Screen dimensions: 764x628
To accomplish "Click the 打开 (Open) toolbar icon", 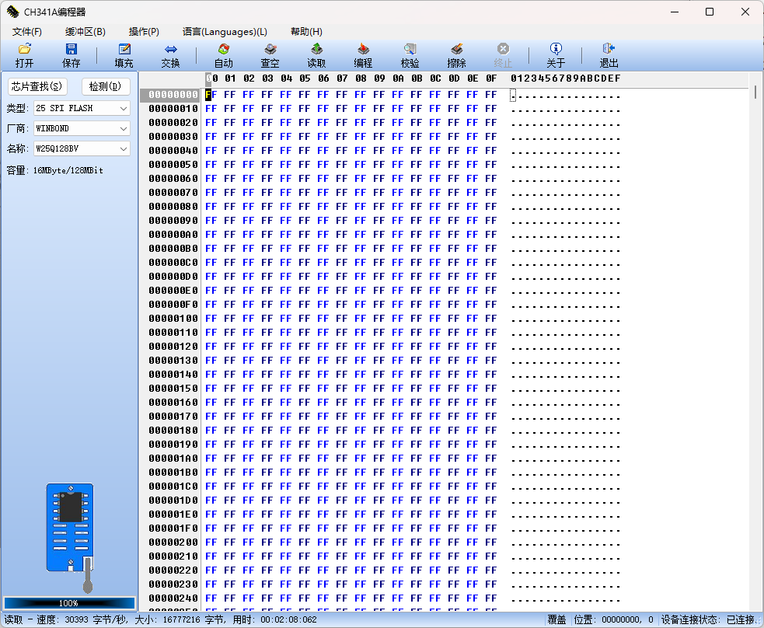I will click(24, 49).
